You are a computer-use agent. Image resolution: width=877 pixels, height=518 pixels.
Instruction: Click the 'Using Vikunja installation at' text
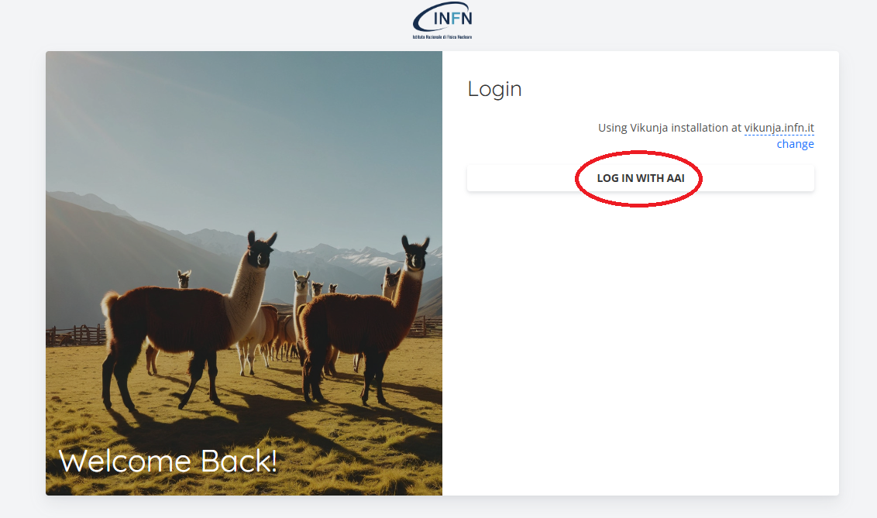click(669, 128)
